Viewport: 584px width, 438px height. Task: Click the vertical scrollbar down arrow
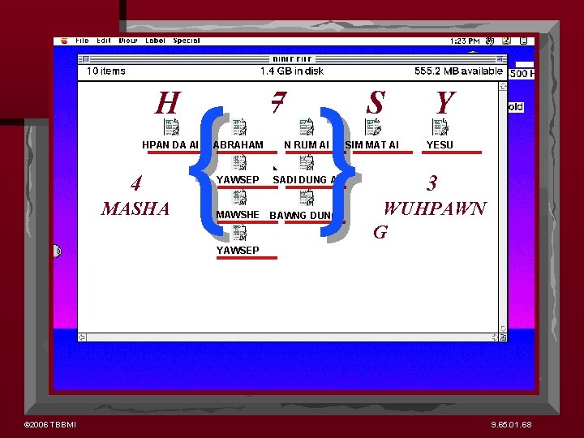(503, 328)
